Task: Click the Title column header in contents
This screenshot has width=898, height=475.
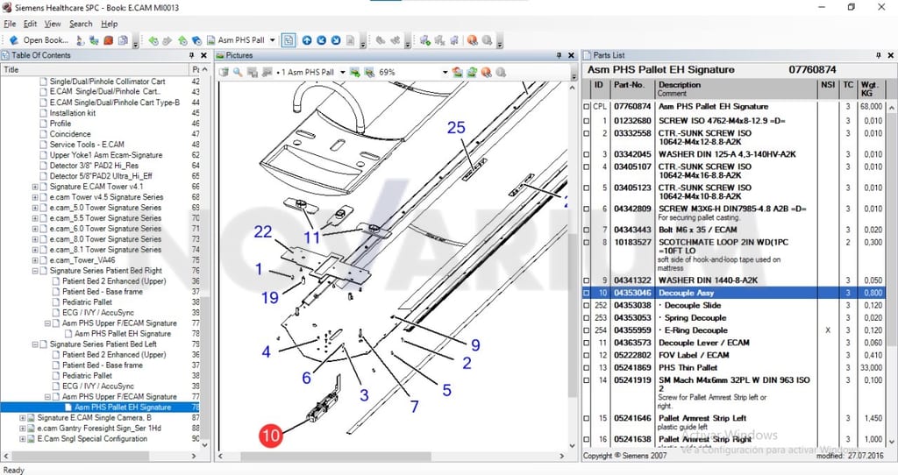Action: [95, 69]
